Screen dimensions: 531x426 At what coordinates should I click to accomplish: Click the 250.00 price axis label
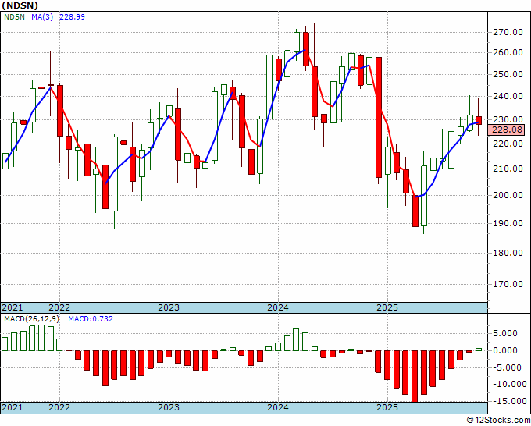coord(507,74)
